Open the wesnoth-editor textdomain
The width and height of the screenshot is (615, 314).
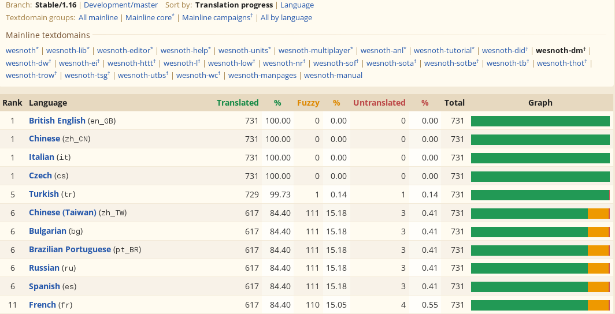coord(125,51)
